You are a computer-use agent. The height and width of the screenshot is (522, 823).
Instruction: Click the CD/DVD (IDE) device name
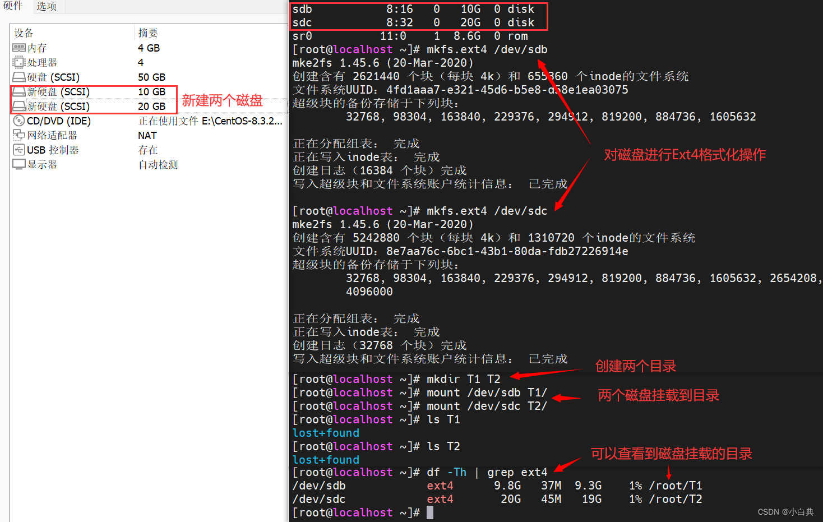click(x=59, y=121)
